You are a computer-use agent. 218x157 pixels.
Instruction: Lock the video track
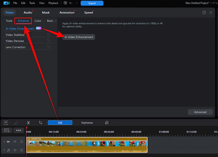click(21, 141)
